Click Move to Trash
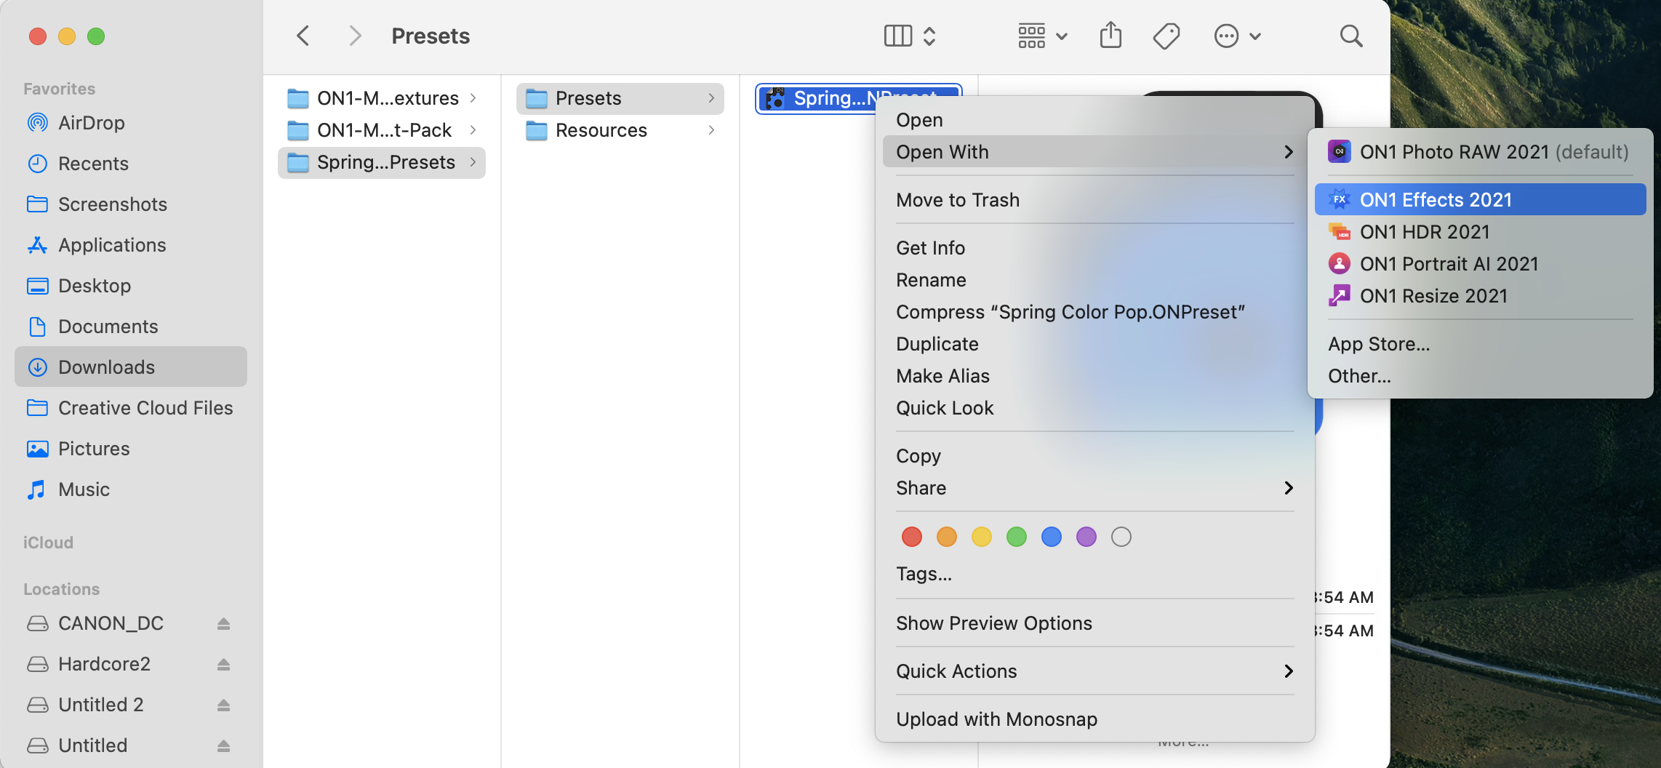The image size is (1661, 768). click(x=957, y=200)
